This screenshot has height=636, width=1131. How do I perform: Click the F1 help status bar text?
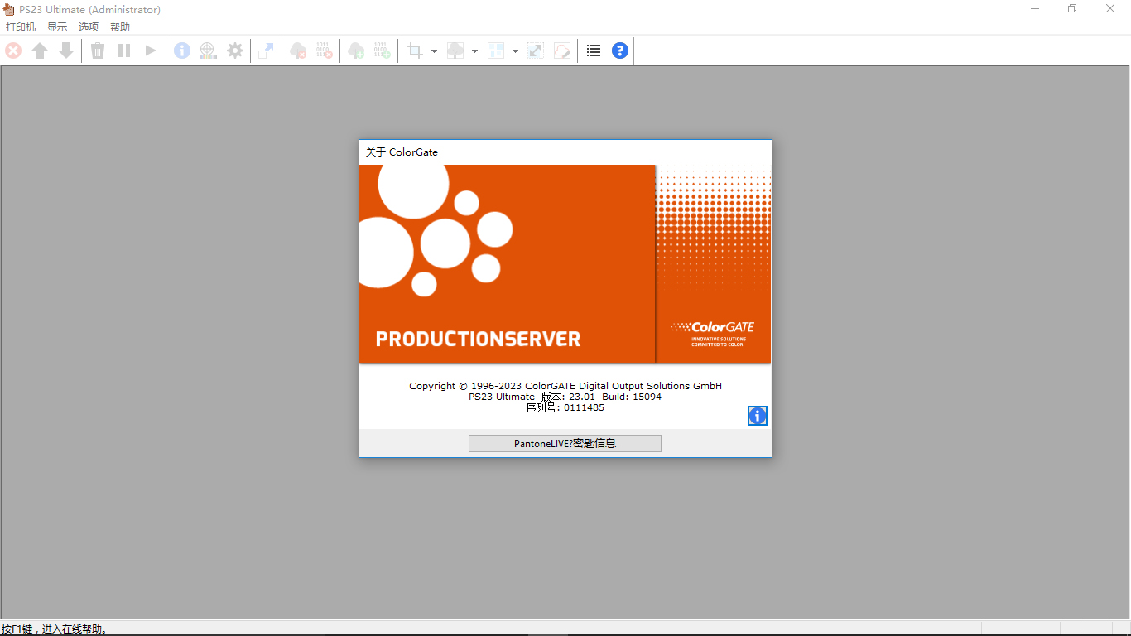[x=55, y=629]
